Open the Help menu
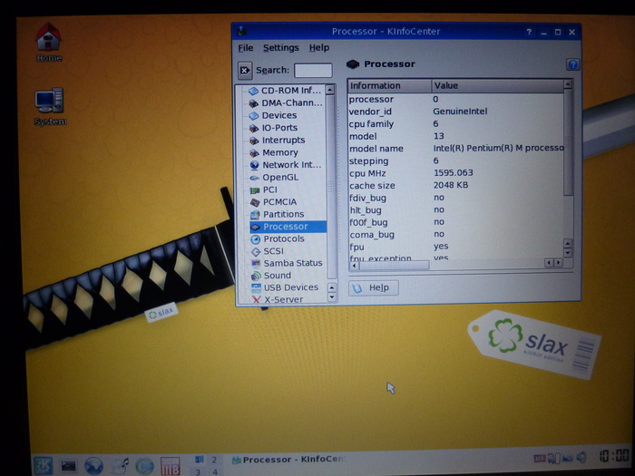Viewport: 635px width, 476px height. tap(319, 48)
